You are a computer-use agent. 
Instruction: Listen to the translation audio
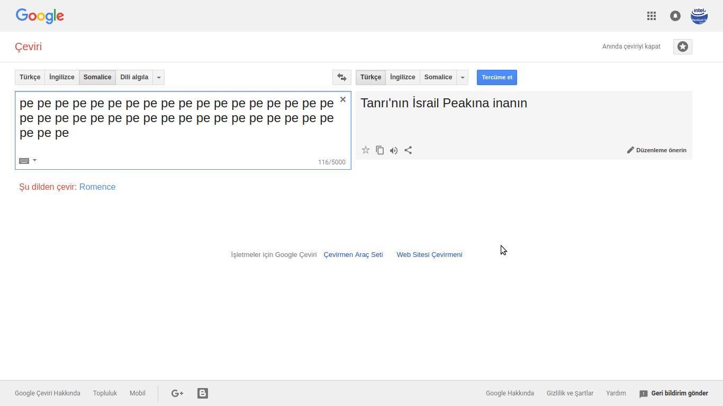pyautogui.click(x=394, y=150)
